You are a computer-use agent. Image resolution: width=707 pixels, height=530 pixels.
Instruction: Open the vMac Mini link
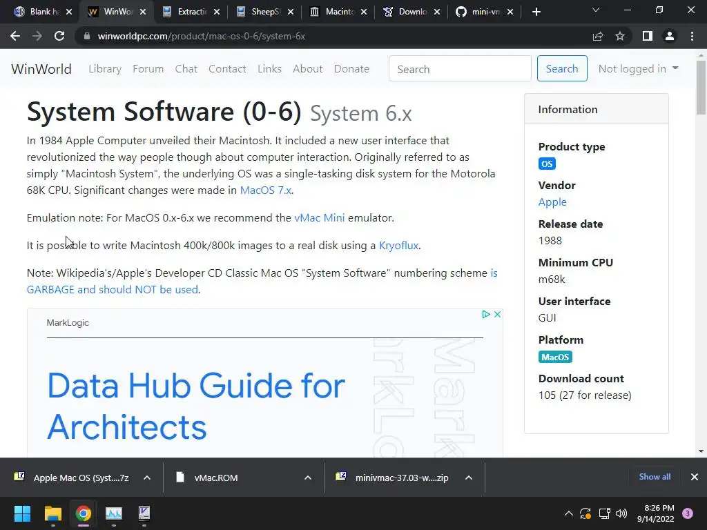(x=319, y=217)
